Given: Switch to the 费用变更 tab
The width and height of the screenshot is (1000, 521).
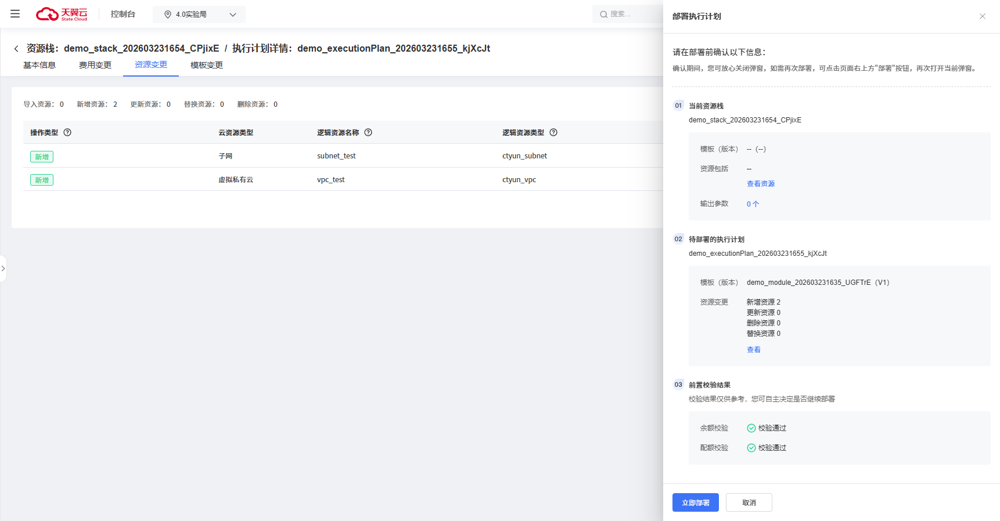Looking at the screenshot, I should click(x=95, y=65).
